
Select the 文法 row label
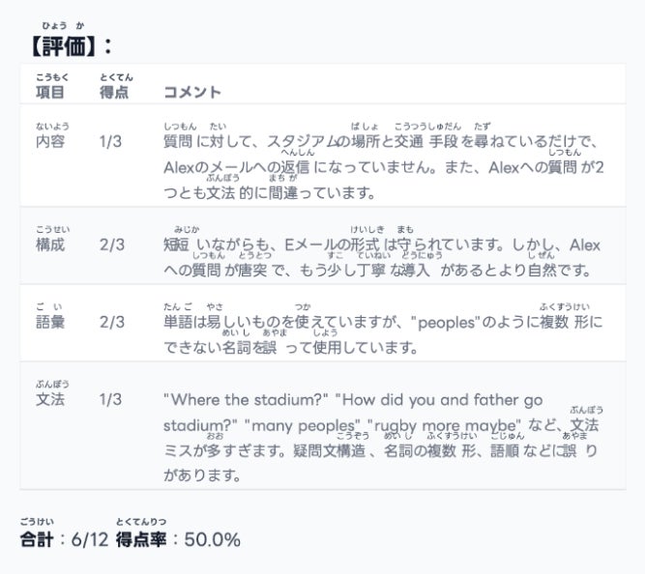(50, 399)
